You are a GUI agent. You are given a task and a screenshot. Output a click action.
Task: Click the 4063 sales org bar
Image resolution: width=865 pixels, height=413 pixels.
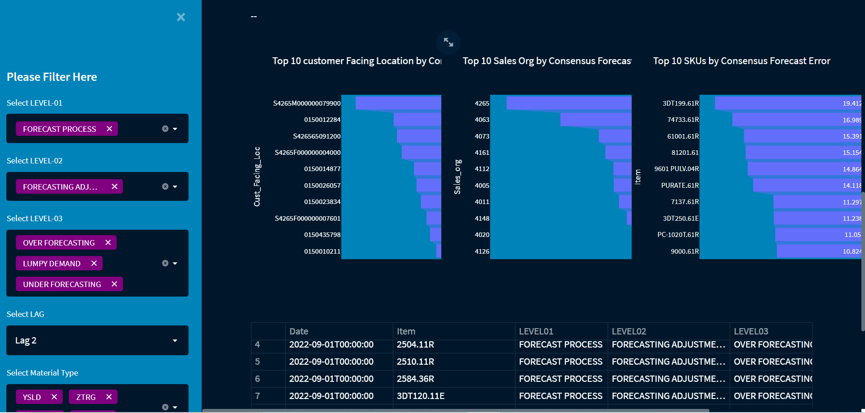[x=596, y=120]
